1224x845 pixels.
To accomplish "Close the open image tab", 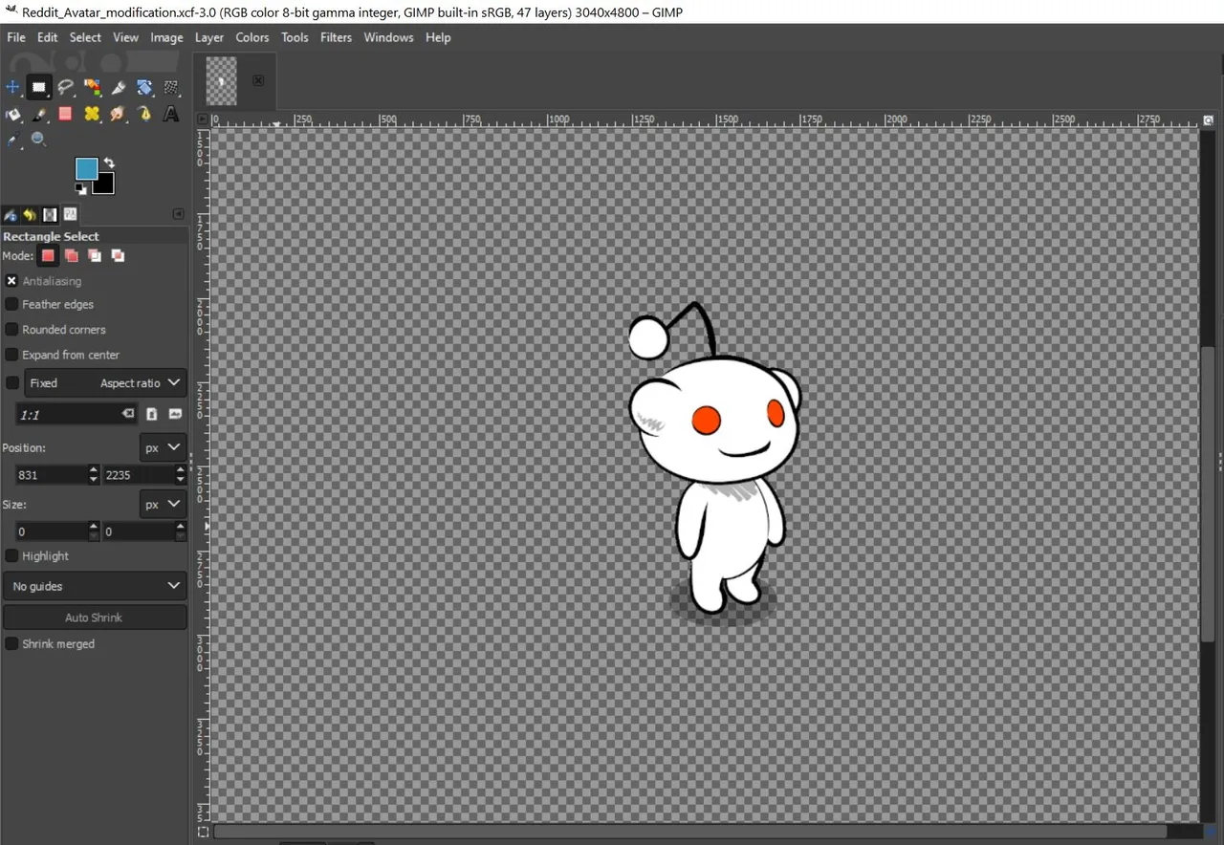I will click(x=258, y=80).
